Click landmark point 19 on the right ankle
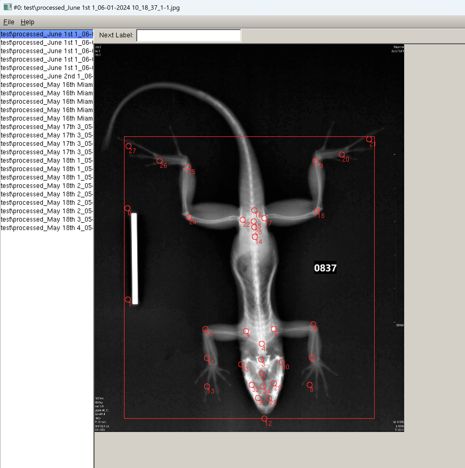 point(315,161)
